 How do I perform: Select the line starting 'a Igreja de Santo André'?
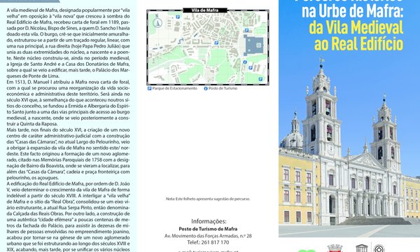point(68,64)
